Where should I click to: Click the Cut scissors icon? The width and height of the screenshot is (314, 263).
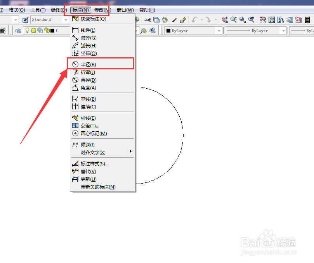pyautogui.click(x=147, y=20)
